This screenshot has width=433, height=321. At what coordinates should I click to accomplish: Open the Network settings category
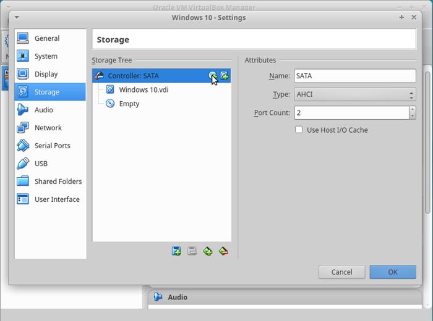[x=50, y=128]
